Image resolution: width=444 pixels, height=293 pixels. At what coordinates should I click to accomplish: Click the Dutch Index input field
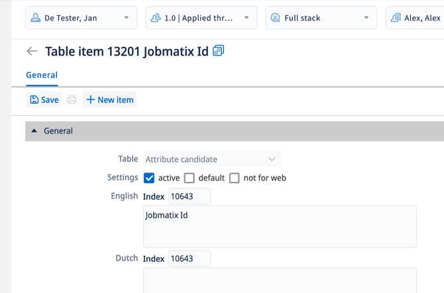click(x=189, y=259)
